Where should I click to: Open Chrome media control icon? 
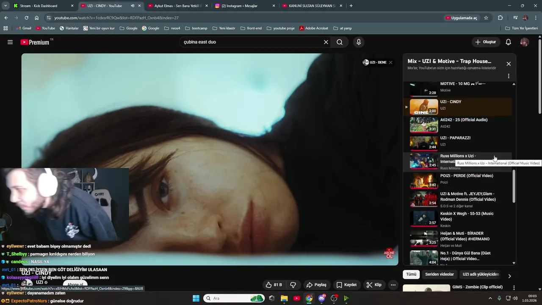pyautogui.click(x=515, y=18)
